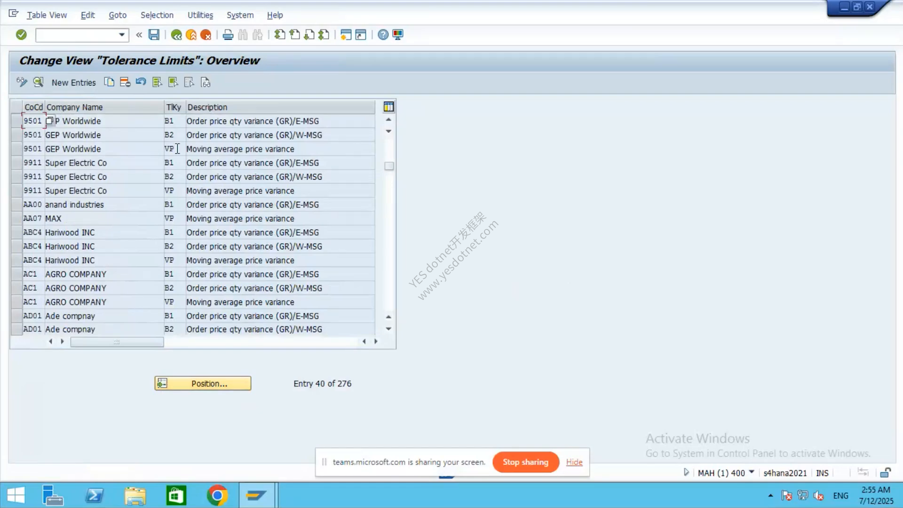The image size is (903, 508).
Task: Click the Undo Change icon
Action: point(141,82)
